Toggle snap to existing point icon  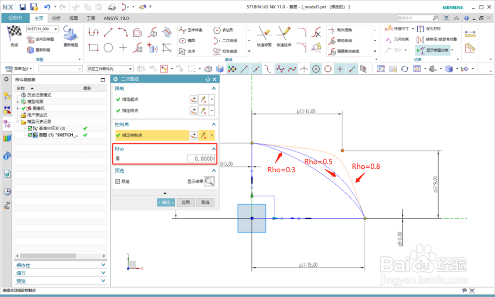tap(340, 69)
